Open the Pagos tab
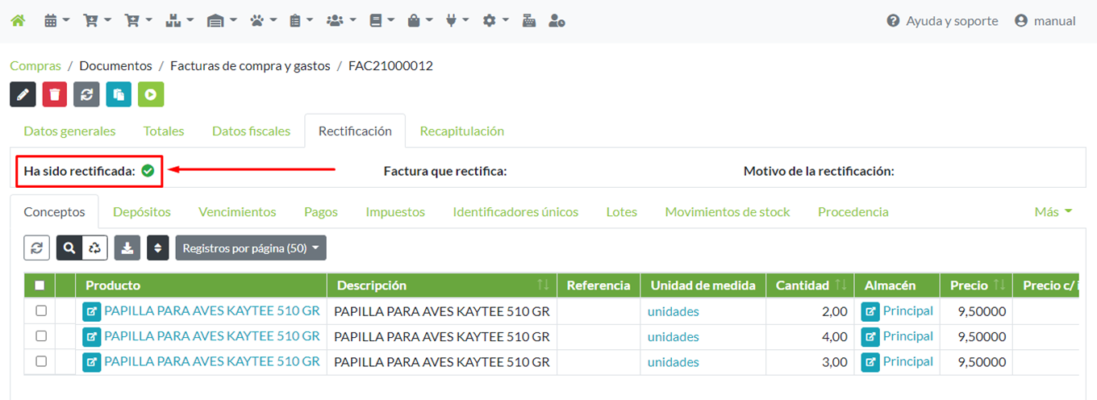1097x400 pixels. (321, 212)
